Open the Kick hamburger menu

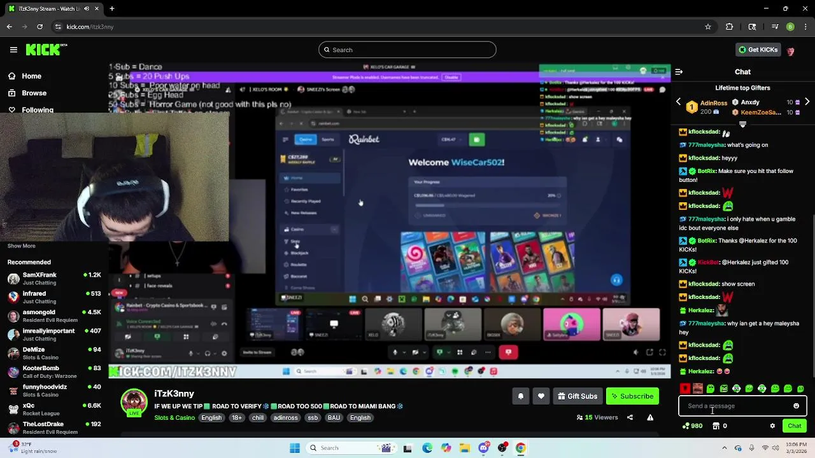[13, 50]
